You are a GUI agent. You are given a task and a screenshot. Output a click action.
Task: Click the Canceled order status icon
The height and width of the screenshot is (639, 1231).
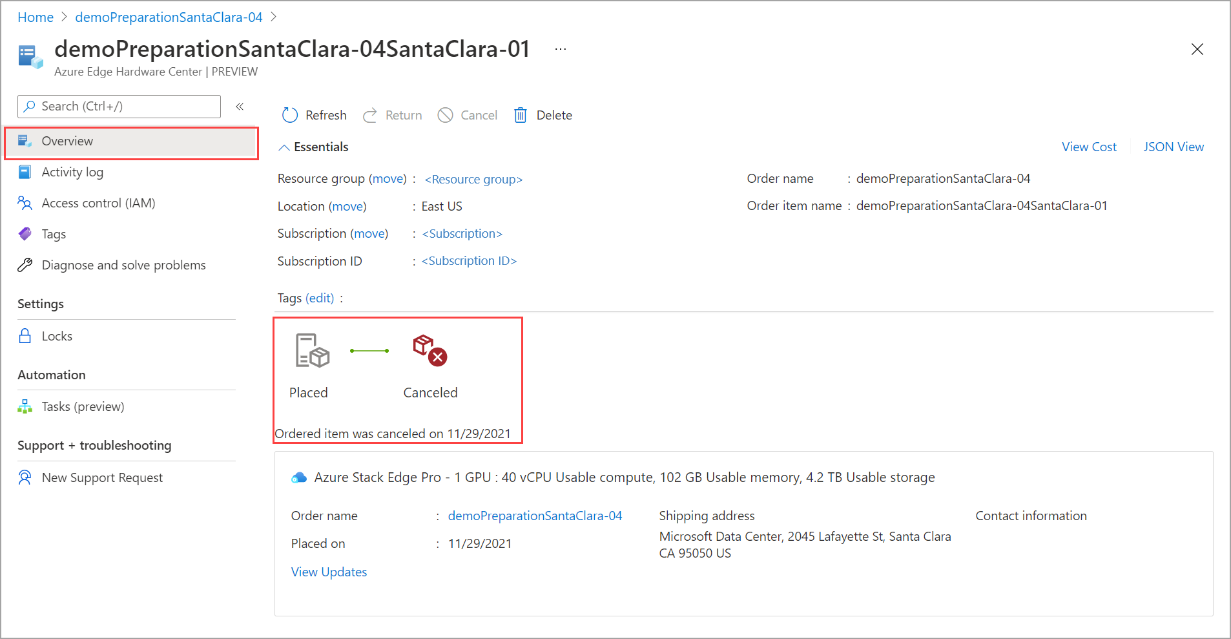click(430, 350)
